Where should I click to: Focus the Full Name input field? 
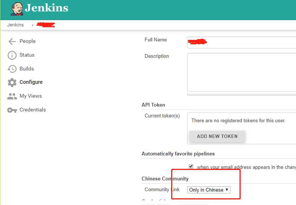click(x=242, y=42)
